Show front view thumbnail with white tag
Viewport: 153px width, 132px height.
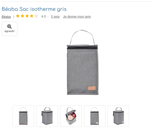95,116
